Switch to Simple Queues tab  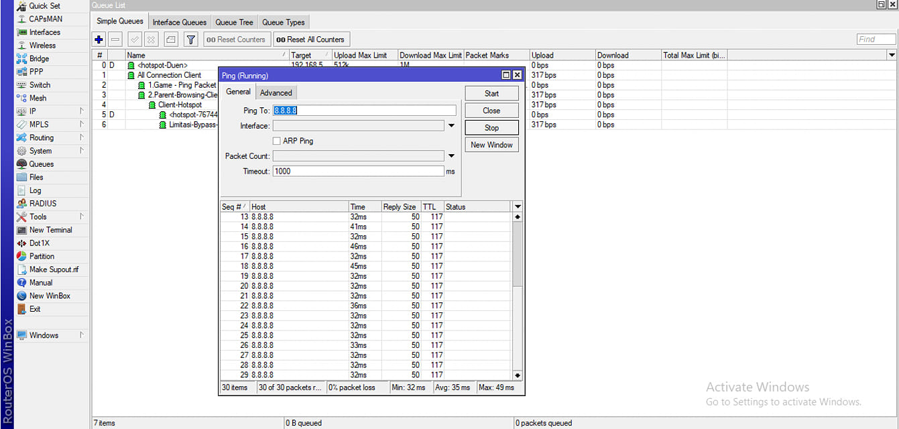119,21
